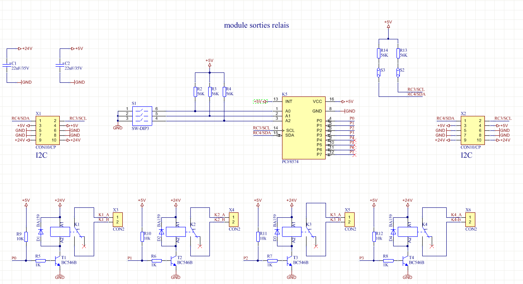
Task: Select CON2 connector X3 body
Action: 118,219
